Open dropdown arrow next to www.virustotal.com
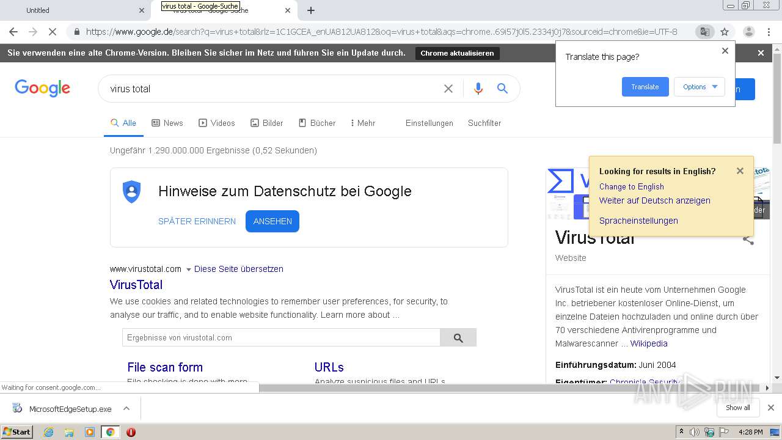Image resolution: width=782 pixels, height=440 pixels. pos(188,269)
